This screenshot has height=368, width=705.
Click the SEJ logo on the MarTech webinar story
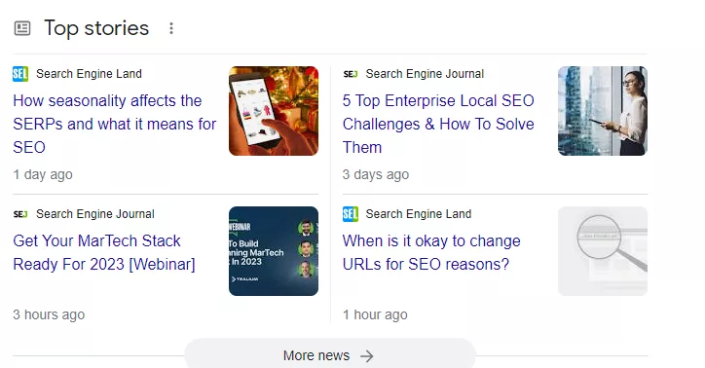tap(20, 214)
